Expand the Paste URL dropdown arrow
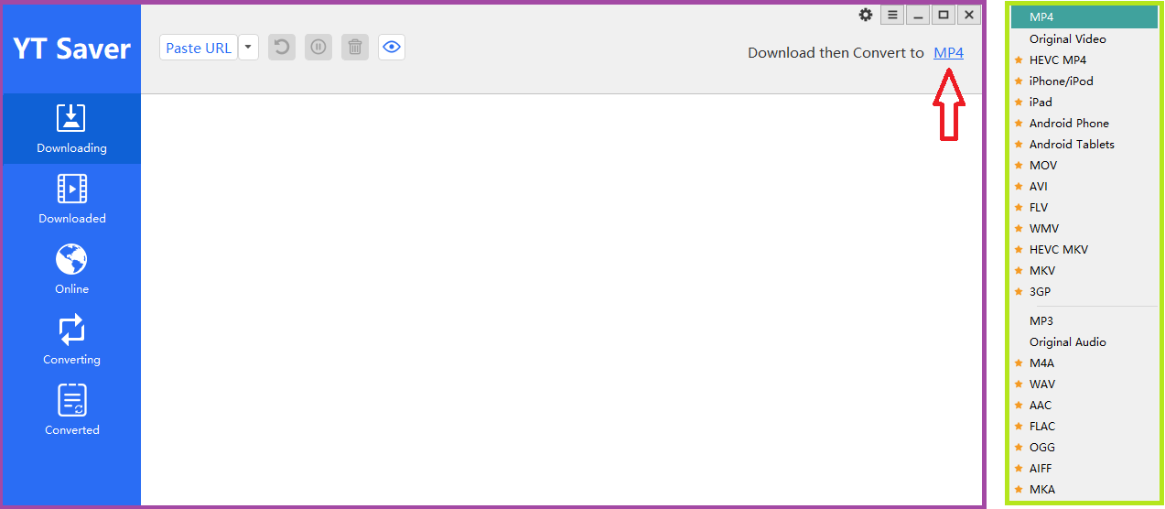The width and height of the screenshot is (1165, 509). tap(248, 48)
